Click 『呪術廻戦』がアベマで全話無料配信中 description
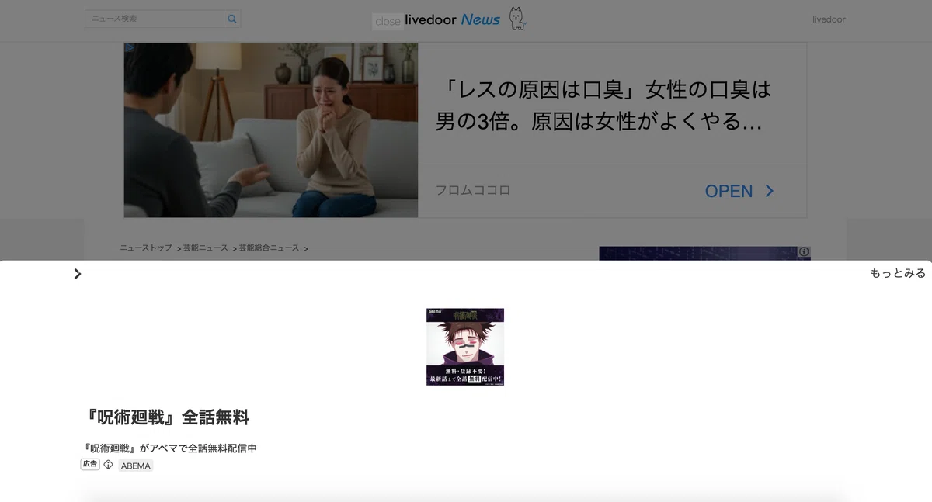The width and height of the screenshot is (932, 502). pyautogui.click(x=169, y=448)
